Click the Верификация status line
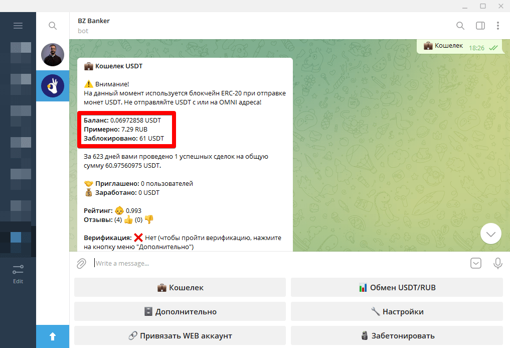Screen dimensions: 510x348 [x=183, y=242]
